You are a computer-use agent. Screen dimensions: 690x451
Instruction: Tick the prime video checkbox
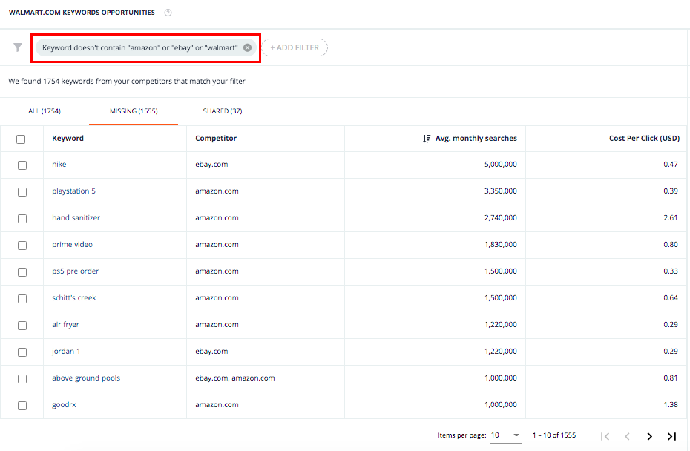(x=22, y=246)
